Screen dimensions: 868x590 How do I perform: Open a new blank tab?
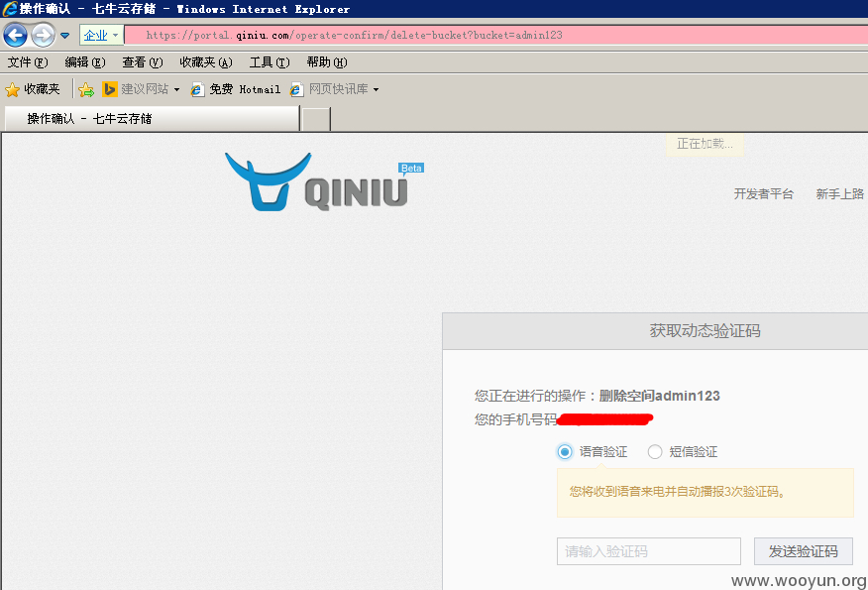pyautogui.click(x=316, y=119)
